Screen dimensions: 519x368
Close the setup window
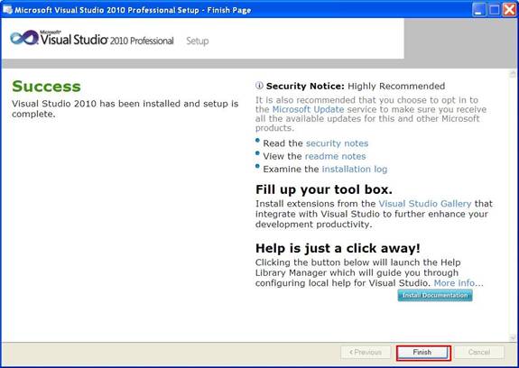[510, 10]
